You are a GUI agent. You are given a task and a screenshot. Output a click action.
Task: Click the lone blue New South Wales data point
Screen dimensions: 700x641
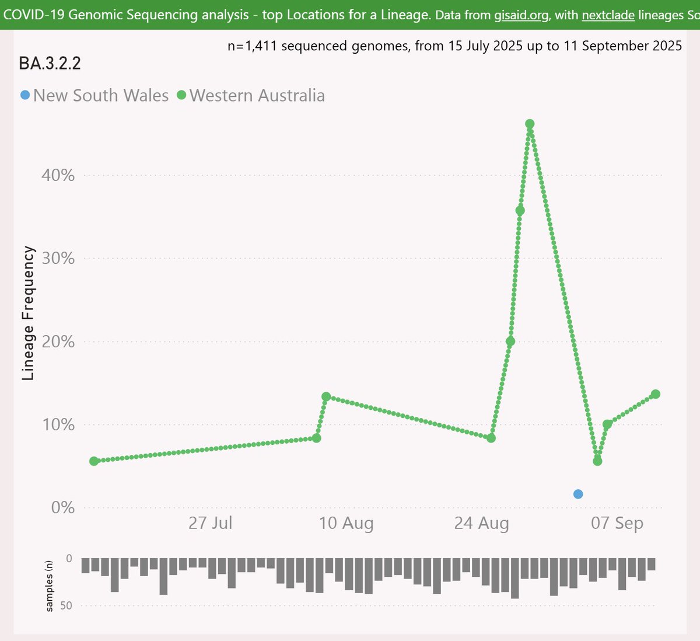[578, 494]
